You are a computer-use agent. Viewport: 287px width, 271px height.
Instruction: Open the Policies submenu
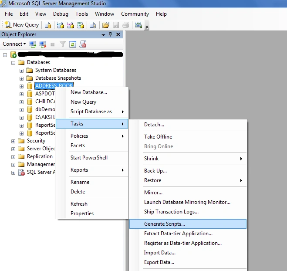click(92, 136)
